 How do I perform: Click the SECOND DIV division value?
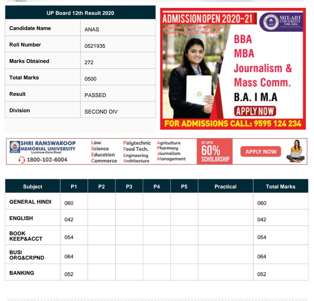[101, 112]
